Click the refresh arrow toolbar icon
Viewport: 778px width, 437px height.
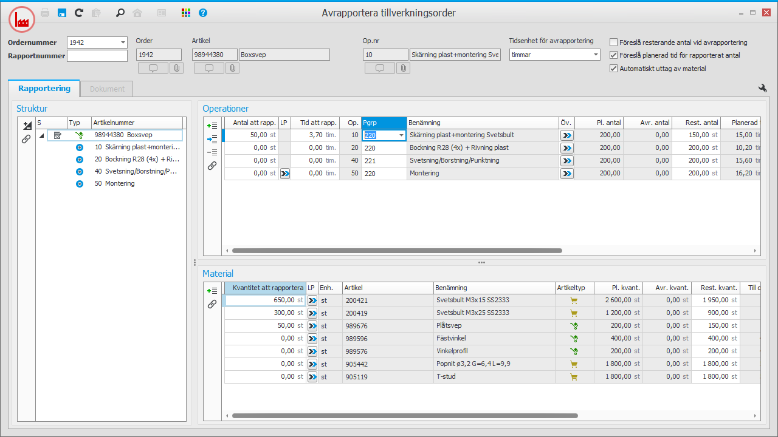[x=78, y=13]
